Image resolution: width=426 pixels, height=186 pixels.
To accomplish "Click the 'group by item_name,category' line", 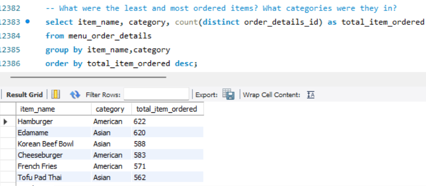I will [107, 50].
